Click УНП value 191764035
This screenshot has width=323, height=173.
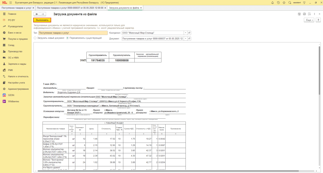click(x=98, y=60)
